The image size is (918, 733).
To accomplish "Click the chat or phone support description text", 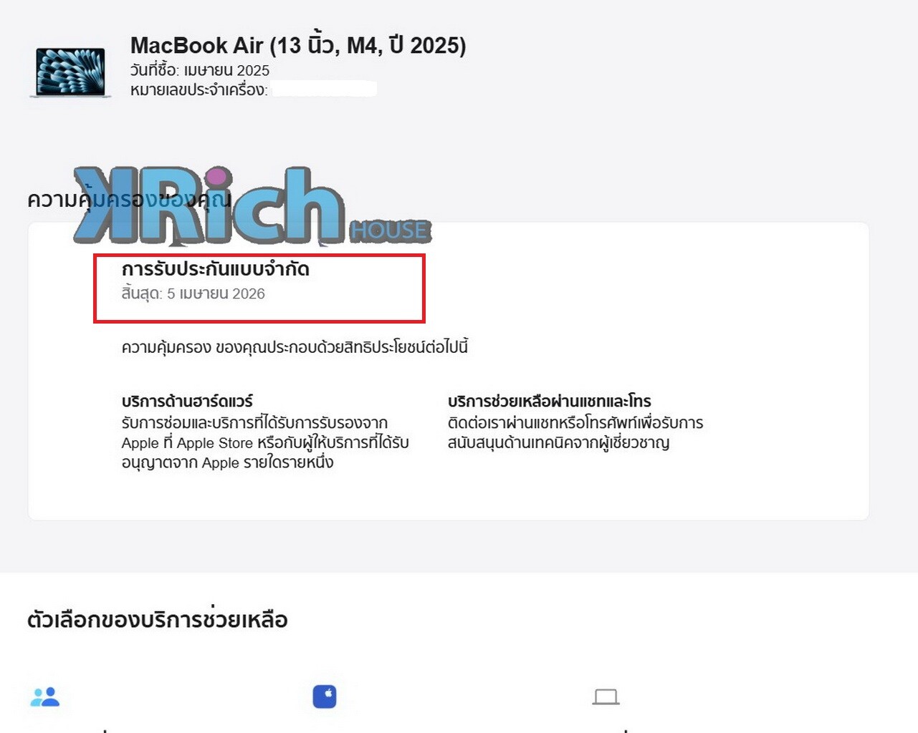I will [x=575, y=432].
